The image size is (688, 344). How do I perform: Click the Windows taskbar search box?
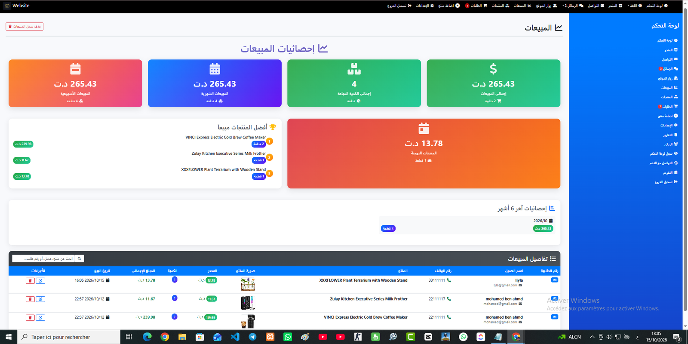(x=69, y=337)
